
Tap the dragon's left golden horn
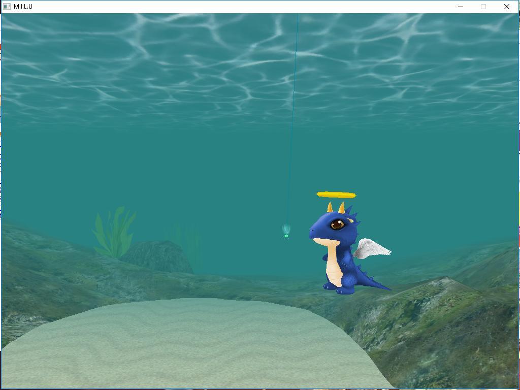(x=330, y=207)
